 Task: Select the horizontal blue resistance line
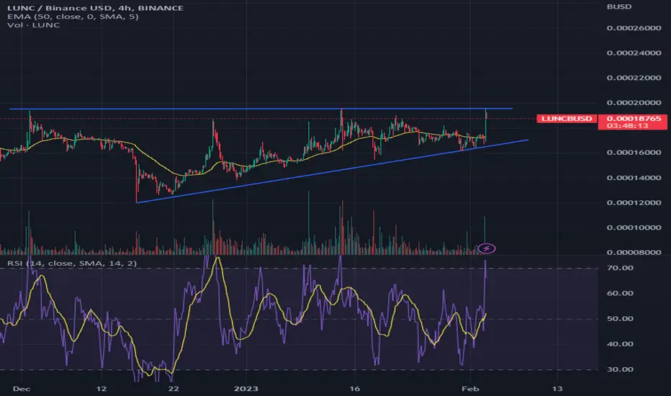(x=261, y=109)
